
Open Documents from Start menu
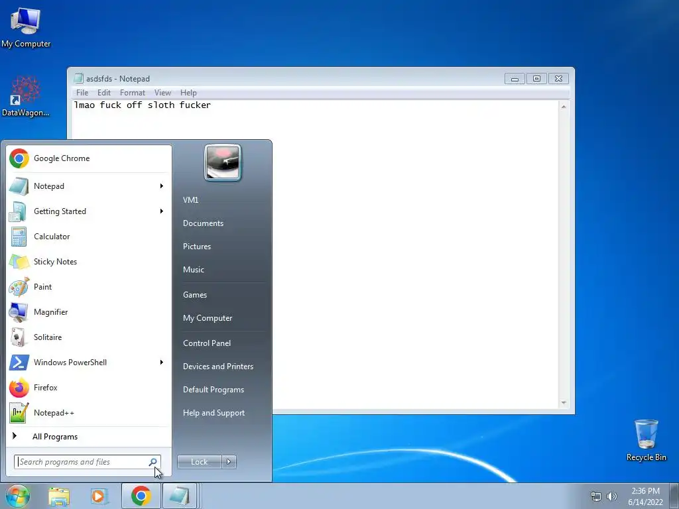pyautogui.click(x=203, y=223)
